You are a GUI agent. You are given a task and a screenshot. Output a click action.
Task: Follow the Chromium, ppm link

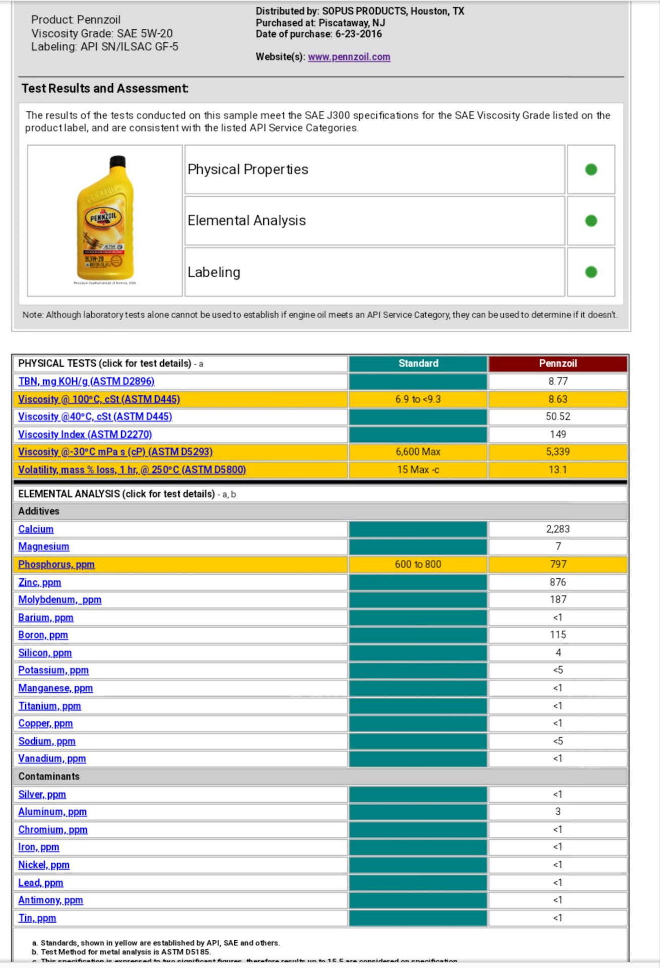[53, 830]
